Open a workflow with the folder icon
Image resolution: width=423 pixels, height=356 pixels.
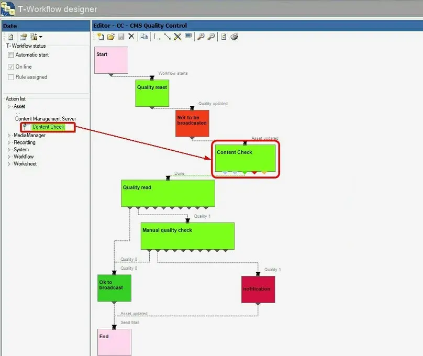pyautogui.click(x=110, y=37)
